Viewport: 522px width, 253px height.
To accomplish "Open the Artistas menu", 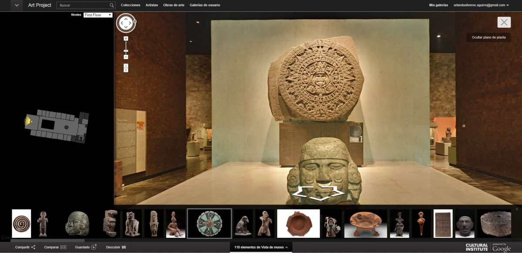I will pyautogui.click(x=152, y=5).
